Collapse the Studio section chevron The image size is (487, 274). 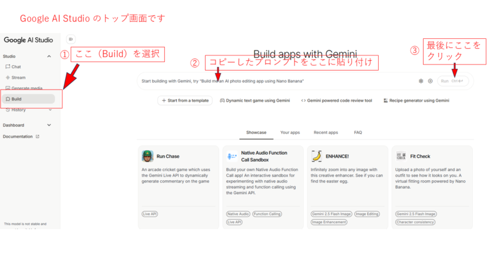click(49, 56)
